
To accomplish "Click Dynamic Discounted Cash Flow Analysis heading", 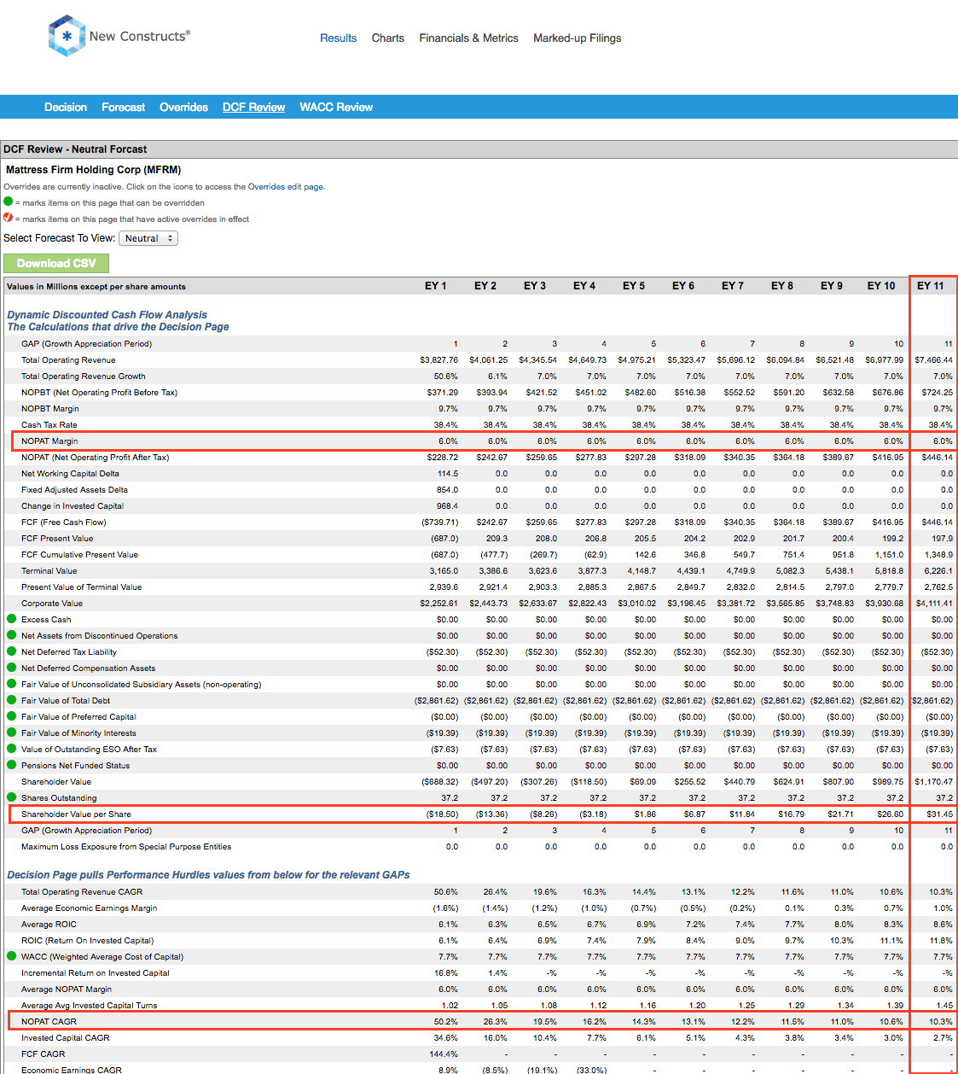I will pos(107,315).
